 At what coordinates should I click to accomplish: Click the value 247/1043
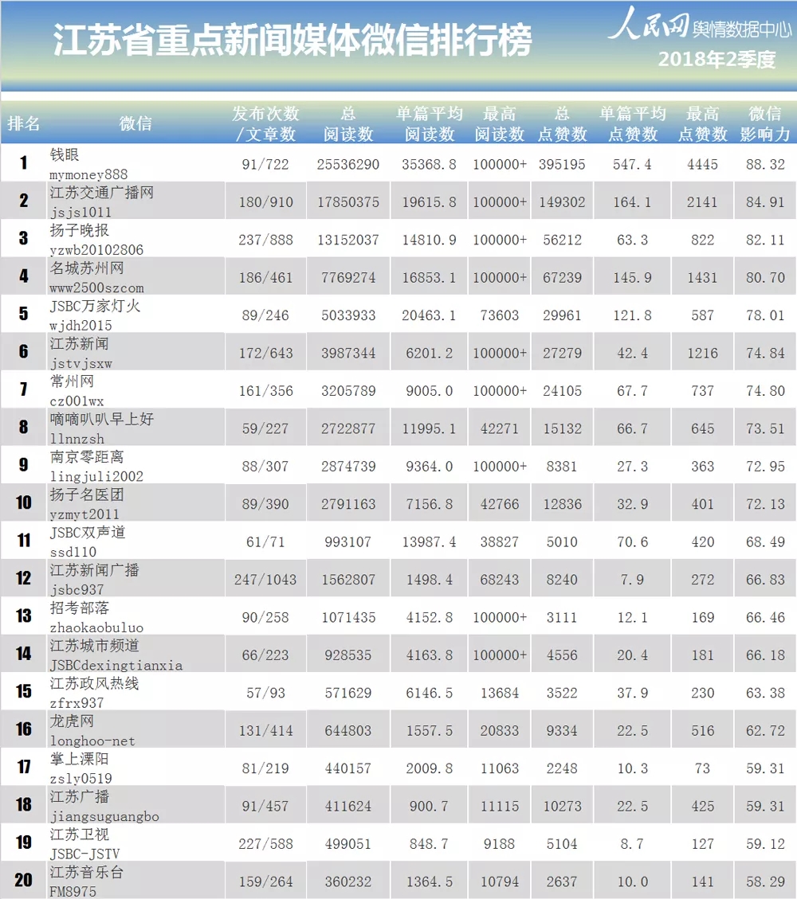[x=265, y=580]
